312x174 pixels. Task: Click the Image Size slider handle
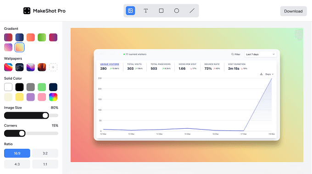[45, 115]
